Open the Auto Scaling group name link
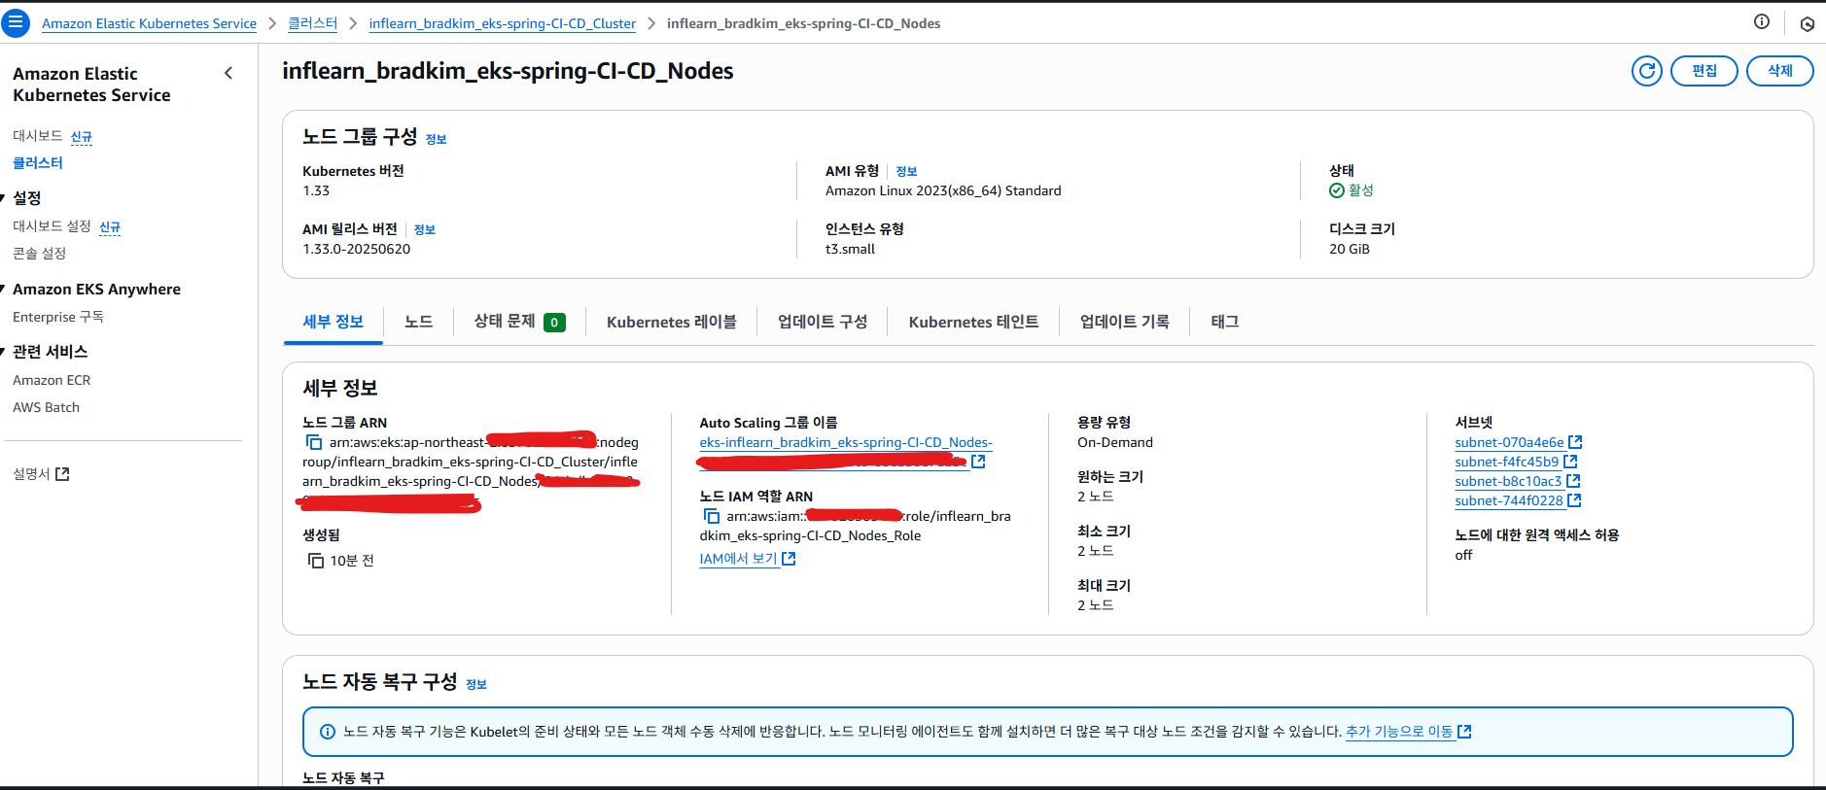Image resolution: width=1826 pixels, height=790 pixels. (x=846, y=442)
